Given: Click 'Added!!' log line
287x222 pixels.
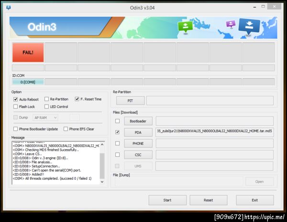Looking at the screenshot, I should click(x=28, y=175).
